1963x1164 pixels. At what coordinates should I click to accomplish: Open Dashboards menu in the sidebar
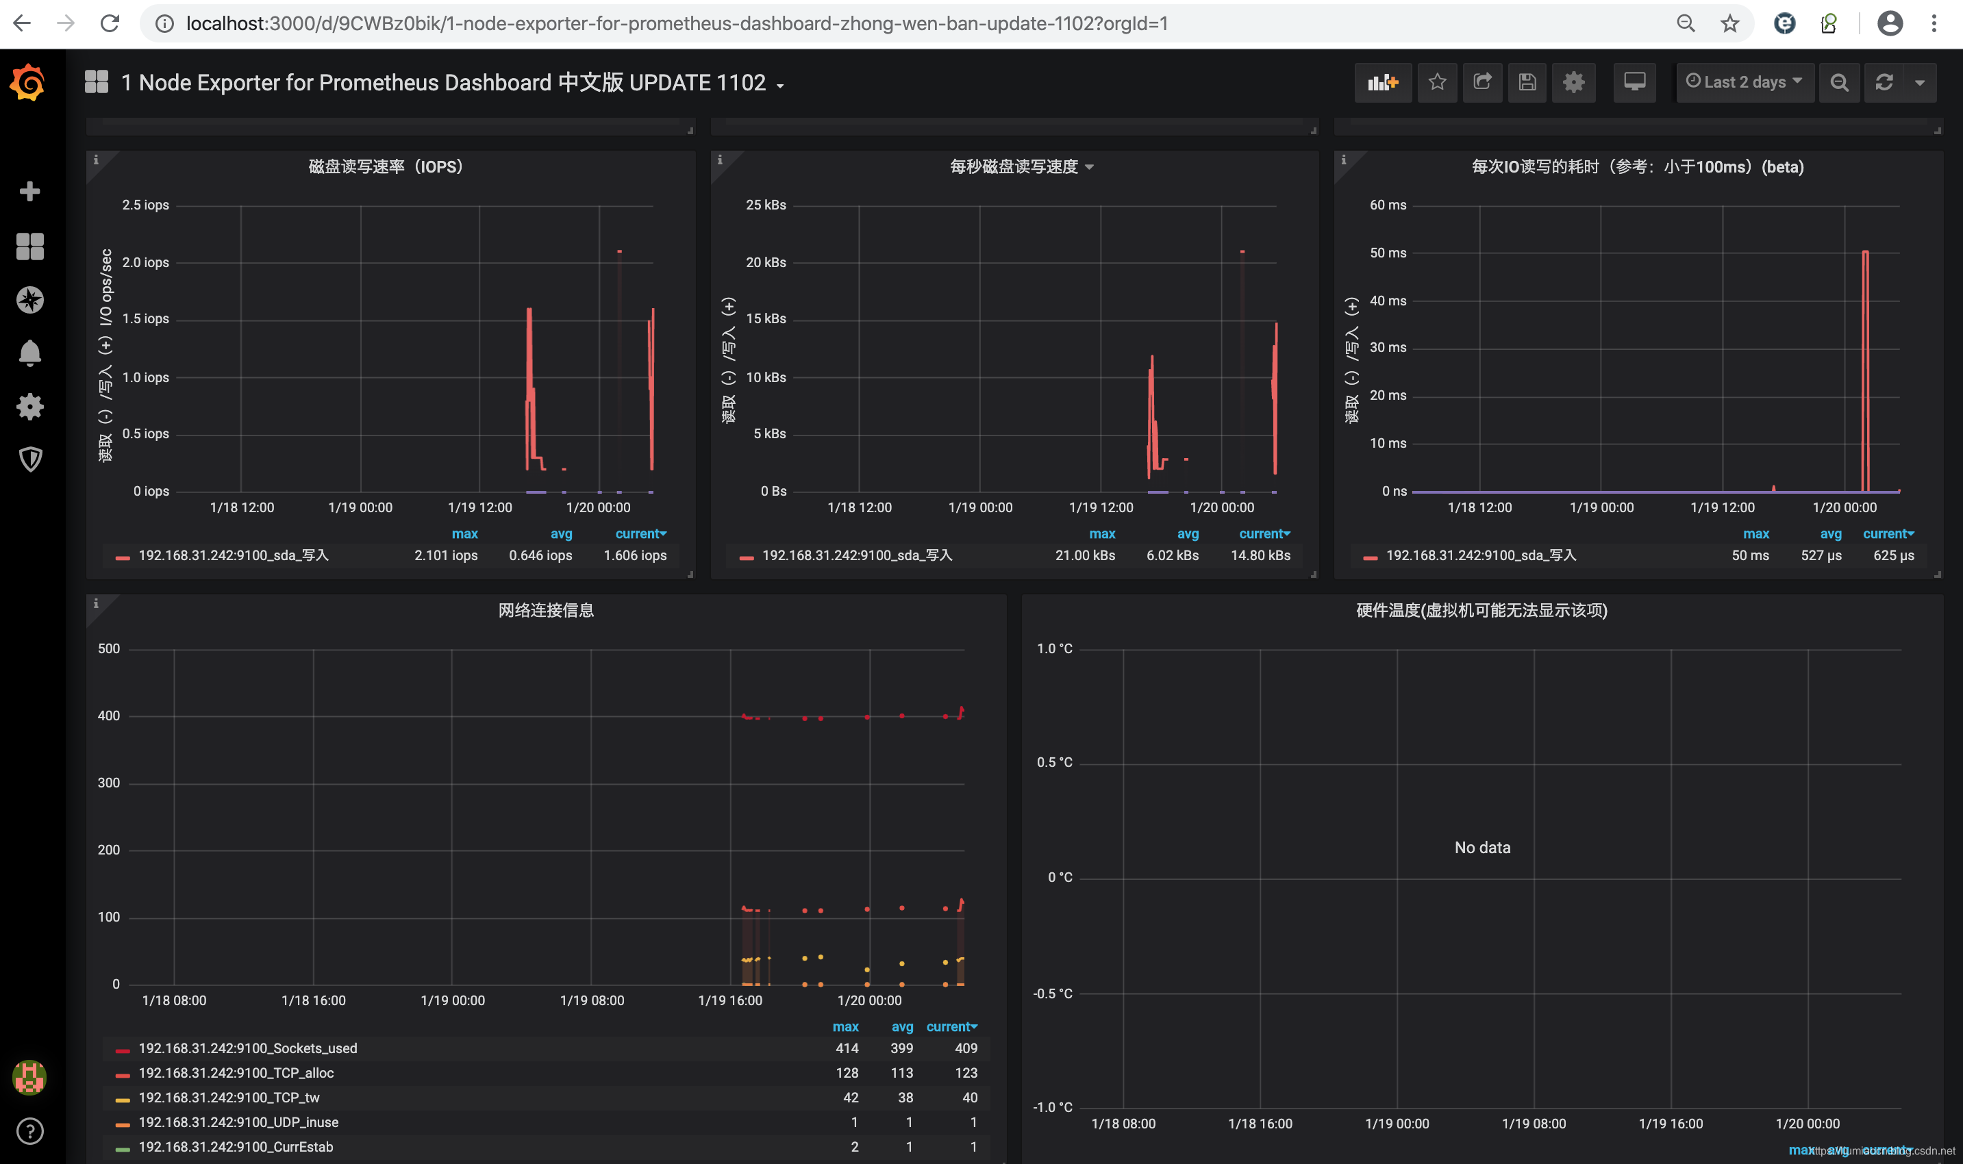click(x=30, y=246)
